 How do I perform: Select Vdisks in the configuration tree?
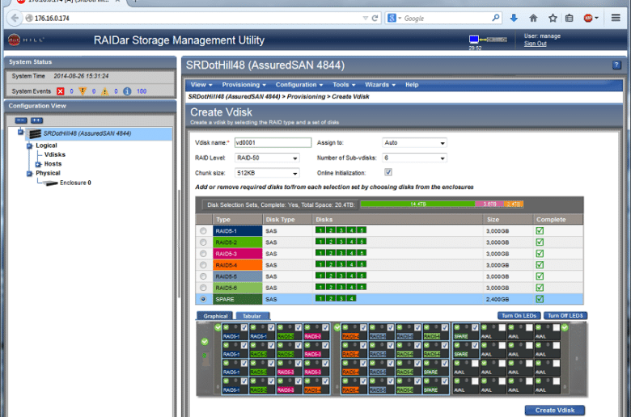point(55,155)
